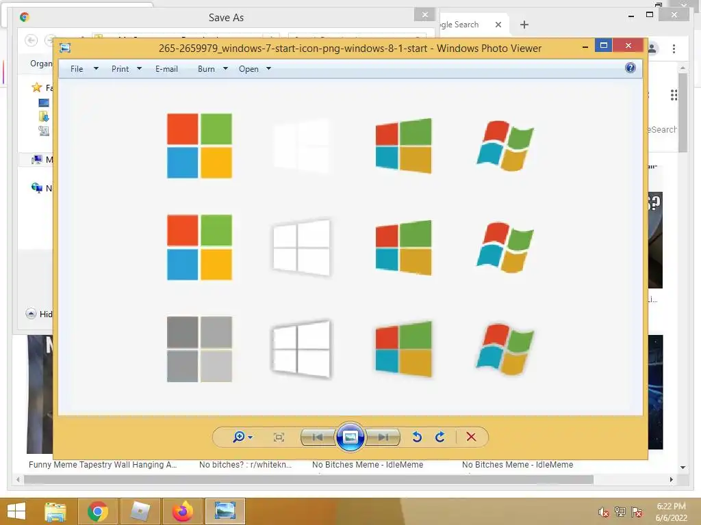Screen dimensions: 701x525
Task: Open the File menu
Action: pyautogui.click(x=77, y=69)
